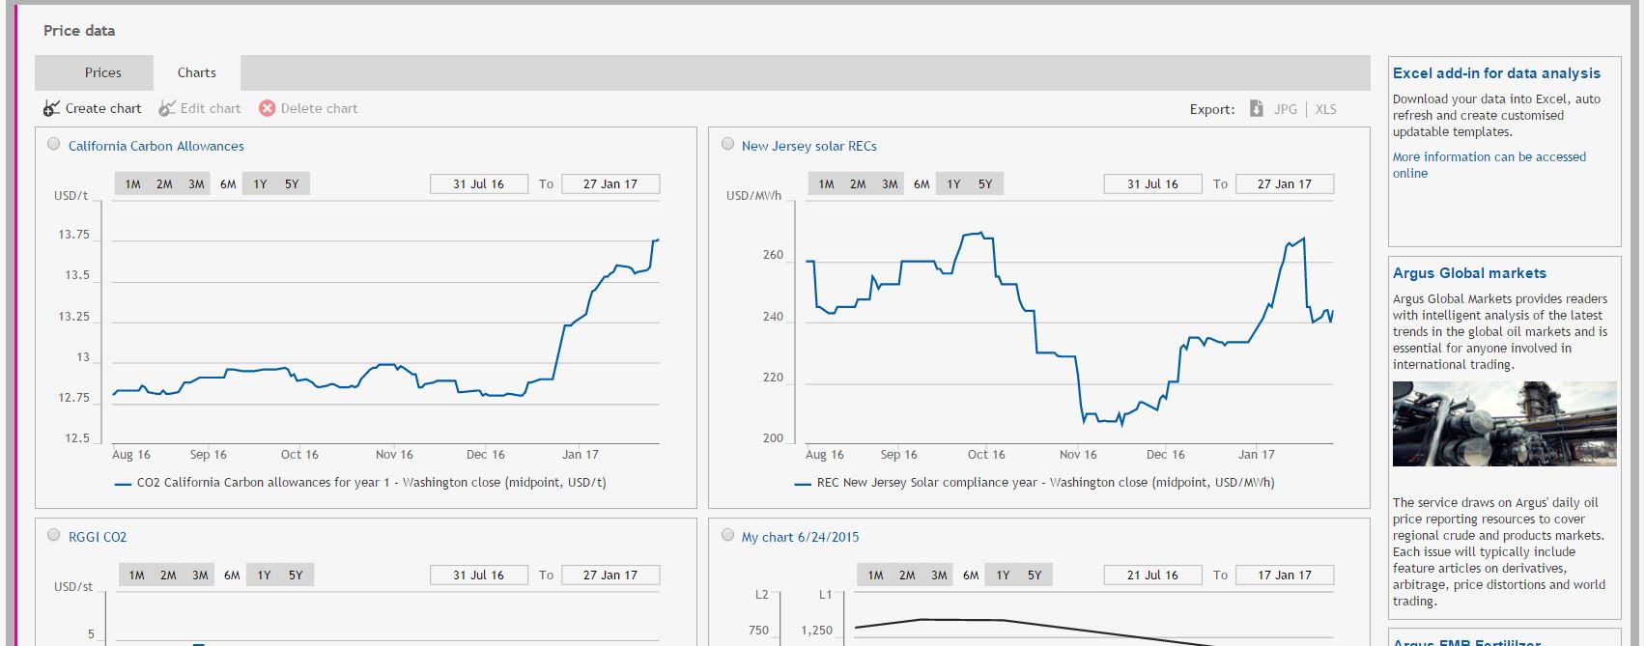
Task: Click the red Delete chart icon
Action: (268, 108)
